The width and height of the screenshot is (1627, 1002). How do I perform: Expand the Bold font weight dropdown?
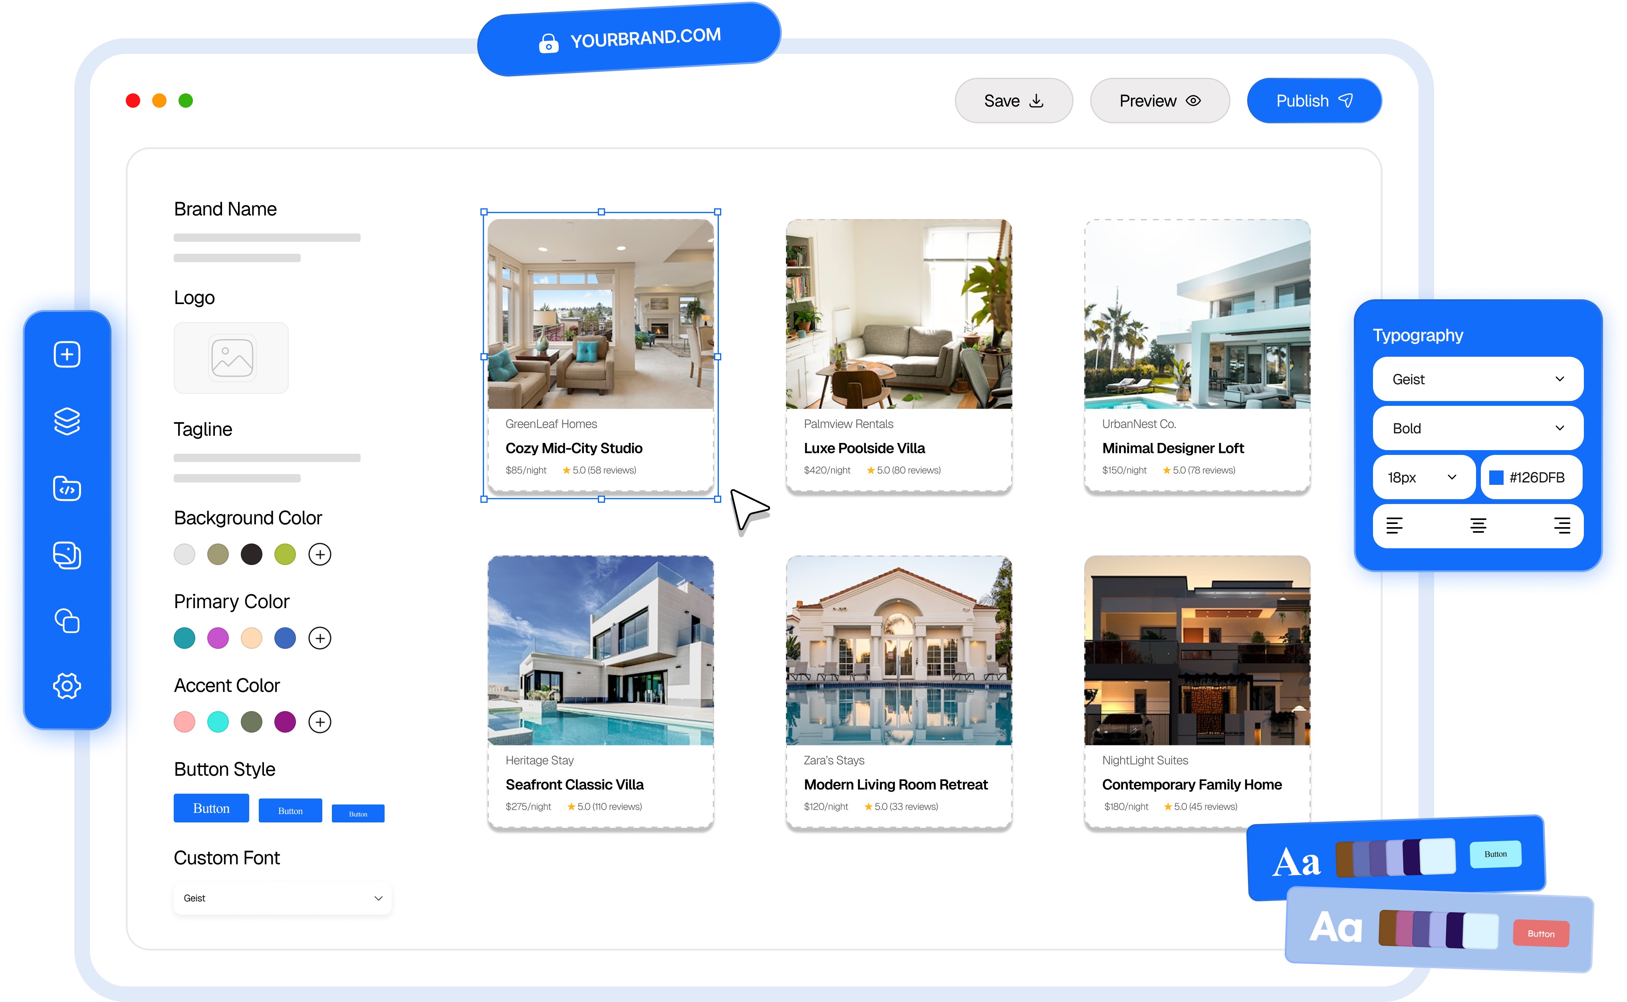click(x=1478, y=428)
